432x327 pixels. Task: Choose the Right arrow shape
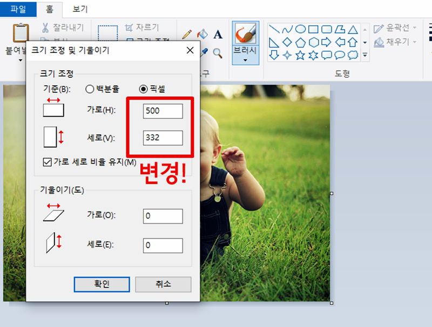326,42
